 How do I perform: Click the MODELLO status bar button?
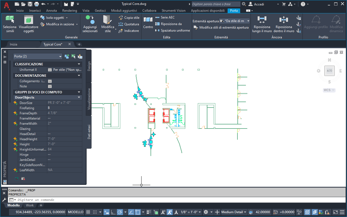(76, 212)
